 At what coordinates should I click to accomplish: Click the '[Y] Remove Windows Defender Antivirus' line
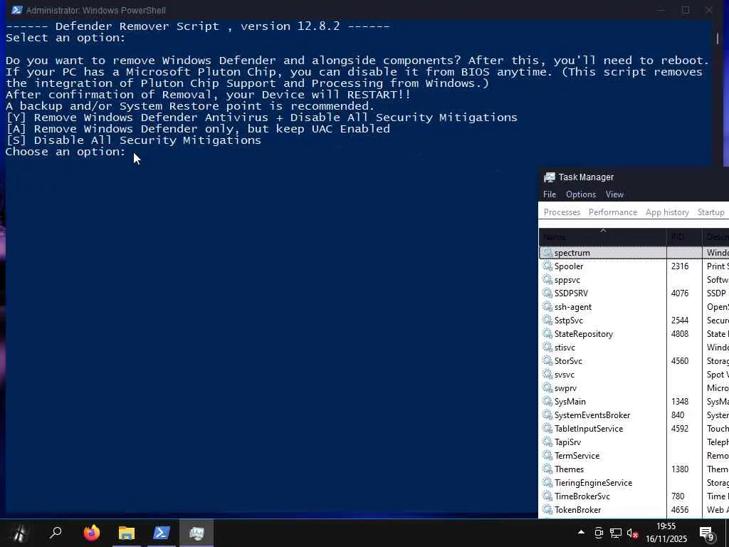[261, 118]
